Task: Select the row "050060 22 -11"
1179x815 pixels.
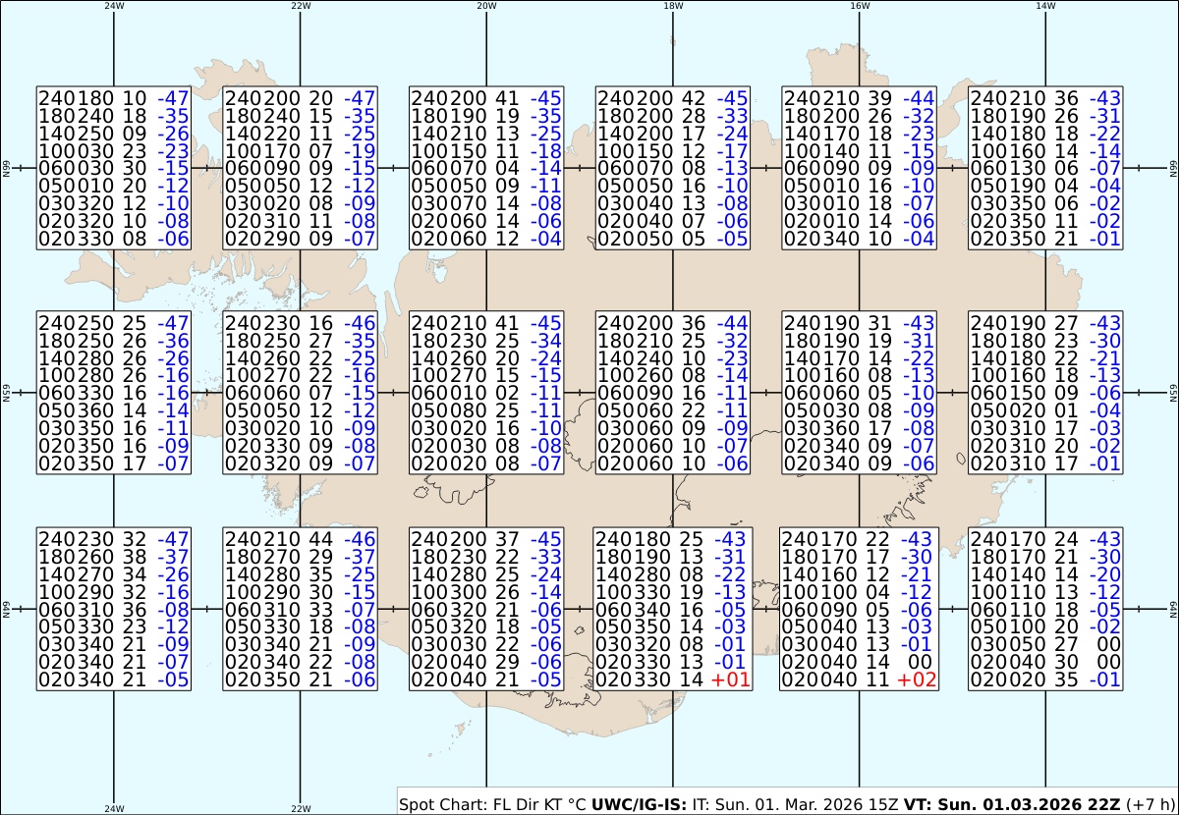Action: (x=673, y=410)
